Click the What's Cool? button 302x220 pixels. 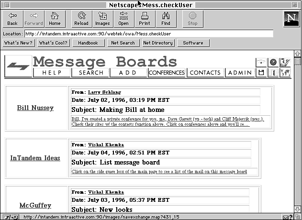coord(53,43)
